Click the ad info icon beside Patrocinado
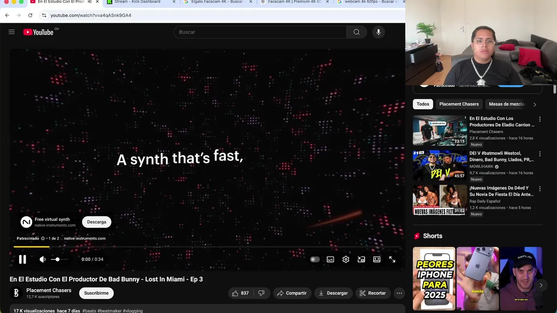The image size is (557, 313). pyautogui.click(x=43, y=238)
